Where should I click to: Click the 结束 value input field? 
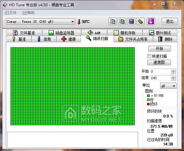tap(161, 78)
